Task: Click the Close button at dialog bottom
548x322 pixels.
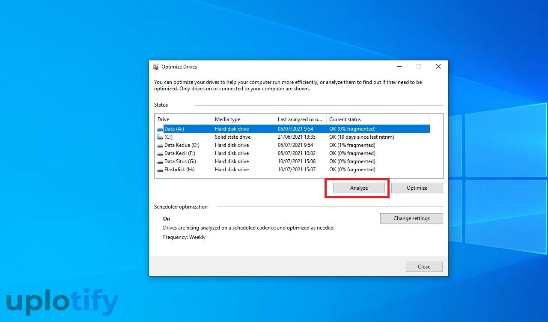Action: [424, 267]
